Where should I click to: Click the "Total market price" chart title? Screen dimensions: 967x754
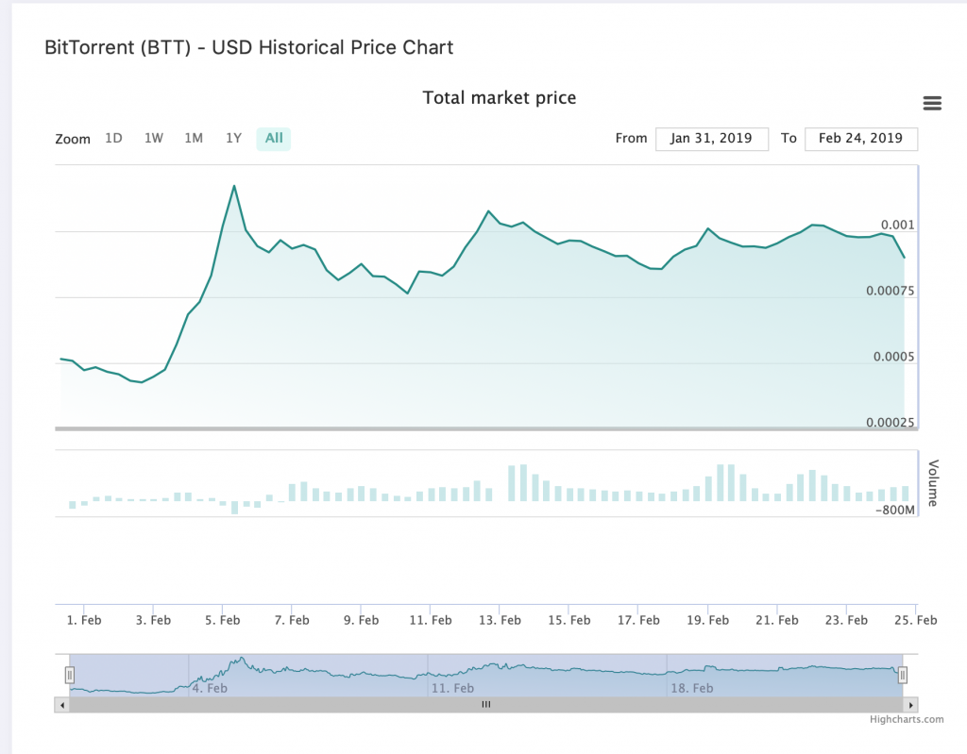tap(500, 98)
